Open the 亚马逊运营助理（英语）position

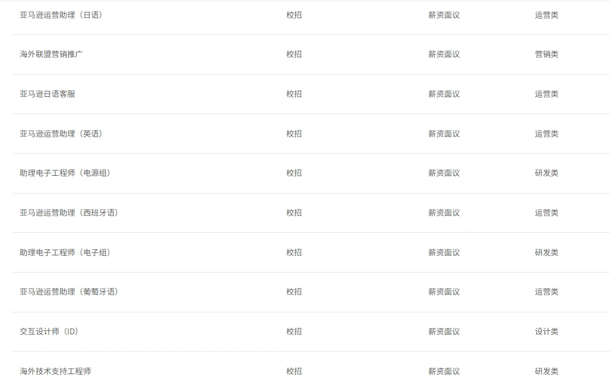coord(61,134)
